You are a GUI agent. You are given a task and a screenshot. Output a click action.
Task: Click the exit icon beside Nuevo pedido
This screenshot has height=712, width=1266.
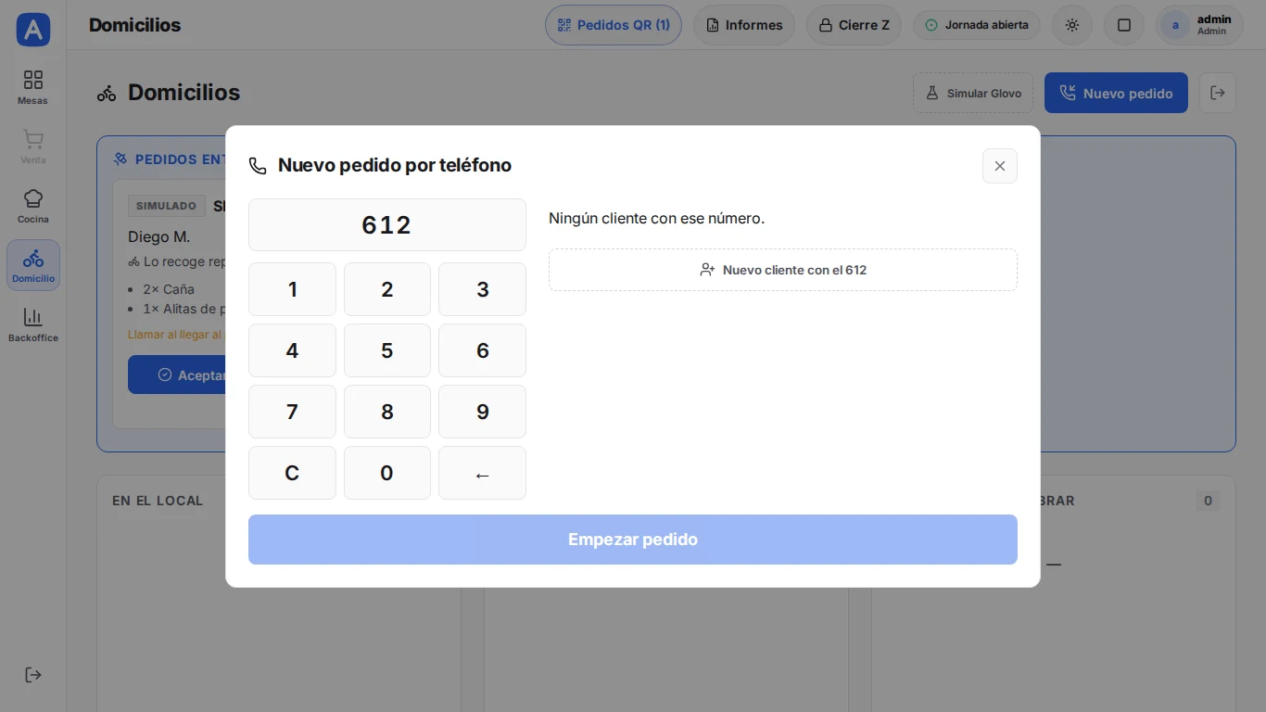tap(1218, 93)
